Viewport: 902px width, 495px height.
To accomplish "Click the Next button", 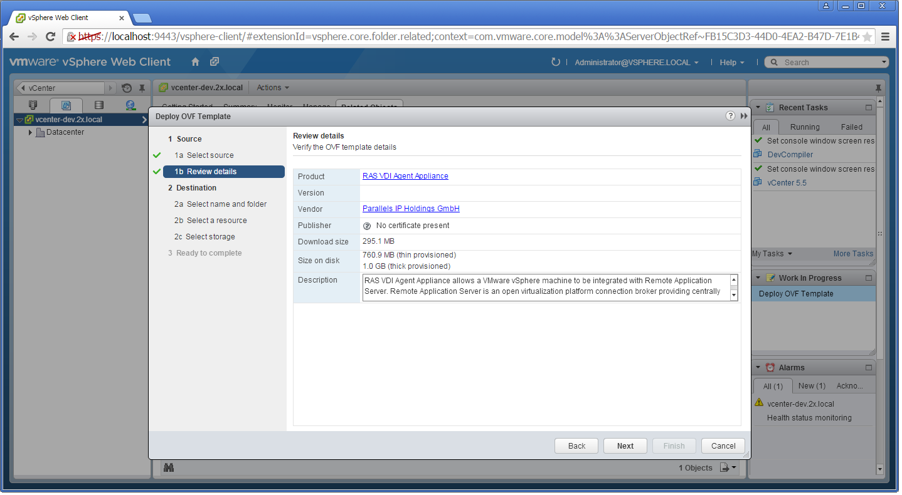I will click(x=625, y=446).
